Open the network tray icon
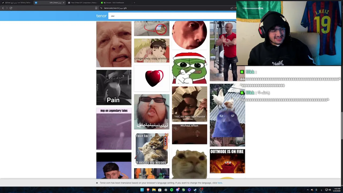The height and width of the screenshot is (193, 343). (326, 190)
